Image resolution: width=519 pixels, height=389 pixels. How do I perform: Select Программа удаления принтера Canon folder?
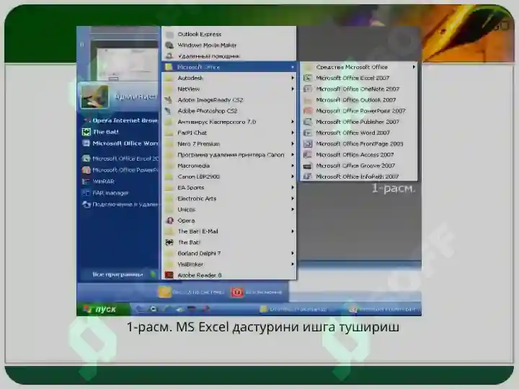click(x=229, y=154)
